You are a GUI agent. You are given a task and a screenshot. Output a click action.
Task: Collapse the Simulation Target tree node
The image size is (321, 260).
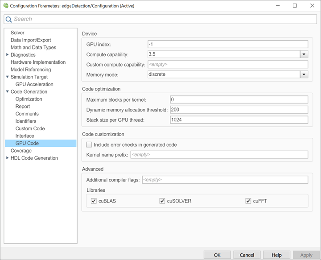coord(7,77)
